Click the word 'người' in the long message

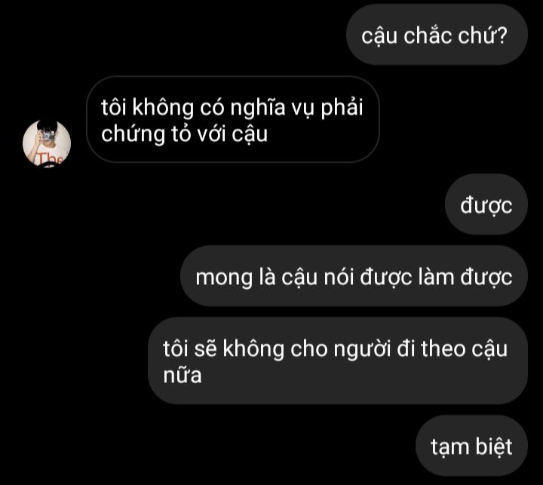pos(362,349)
